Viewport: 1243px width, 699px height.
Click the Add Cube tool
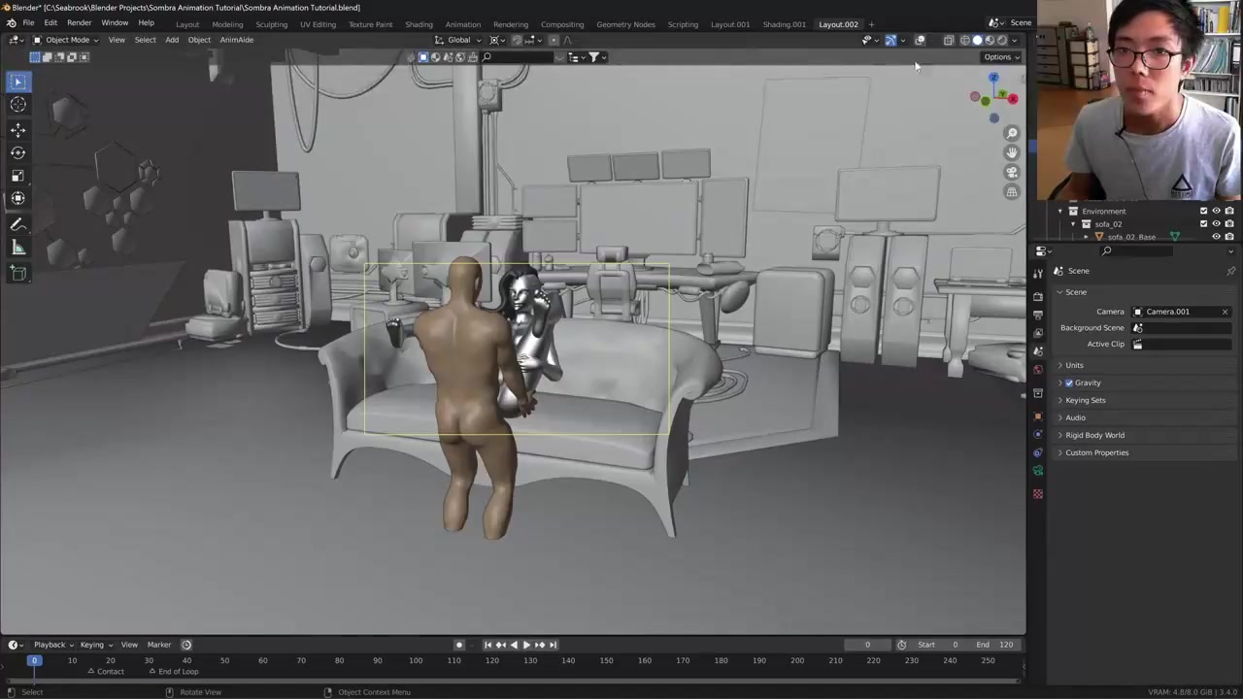(x=17, y=274)
